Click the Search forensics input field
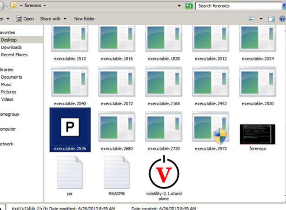The image size is (286, 210). click(236, 6)
